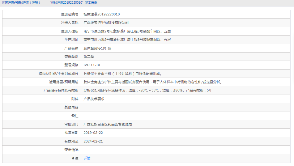Open the 详情 details link
This screenshot has height=166, width=294.
tap(87, 158)
